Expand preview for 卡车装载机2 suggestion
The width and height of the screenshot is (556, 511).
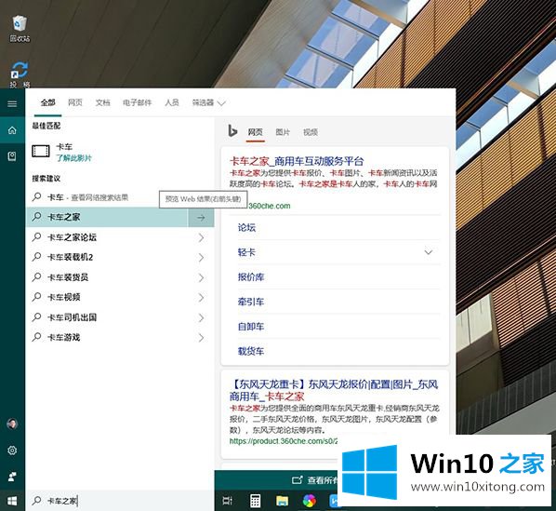[201, 257]
